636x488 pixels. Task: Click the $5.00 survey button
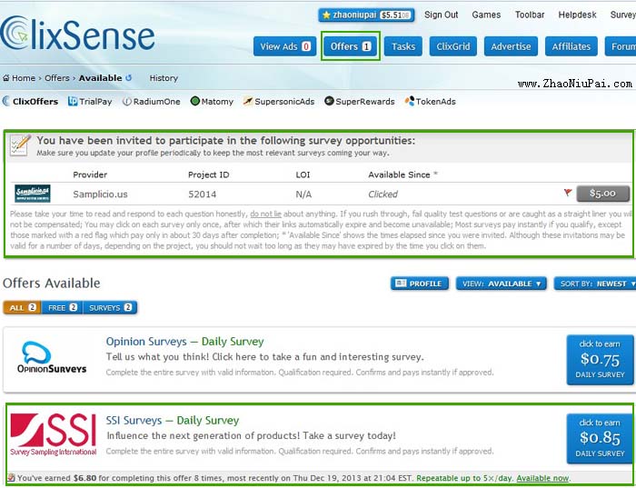[602, 194]
